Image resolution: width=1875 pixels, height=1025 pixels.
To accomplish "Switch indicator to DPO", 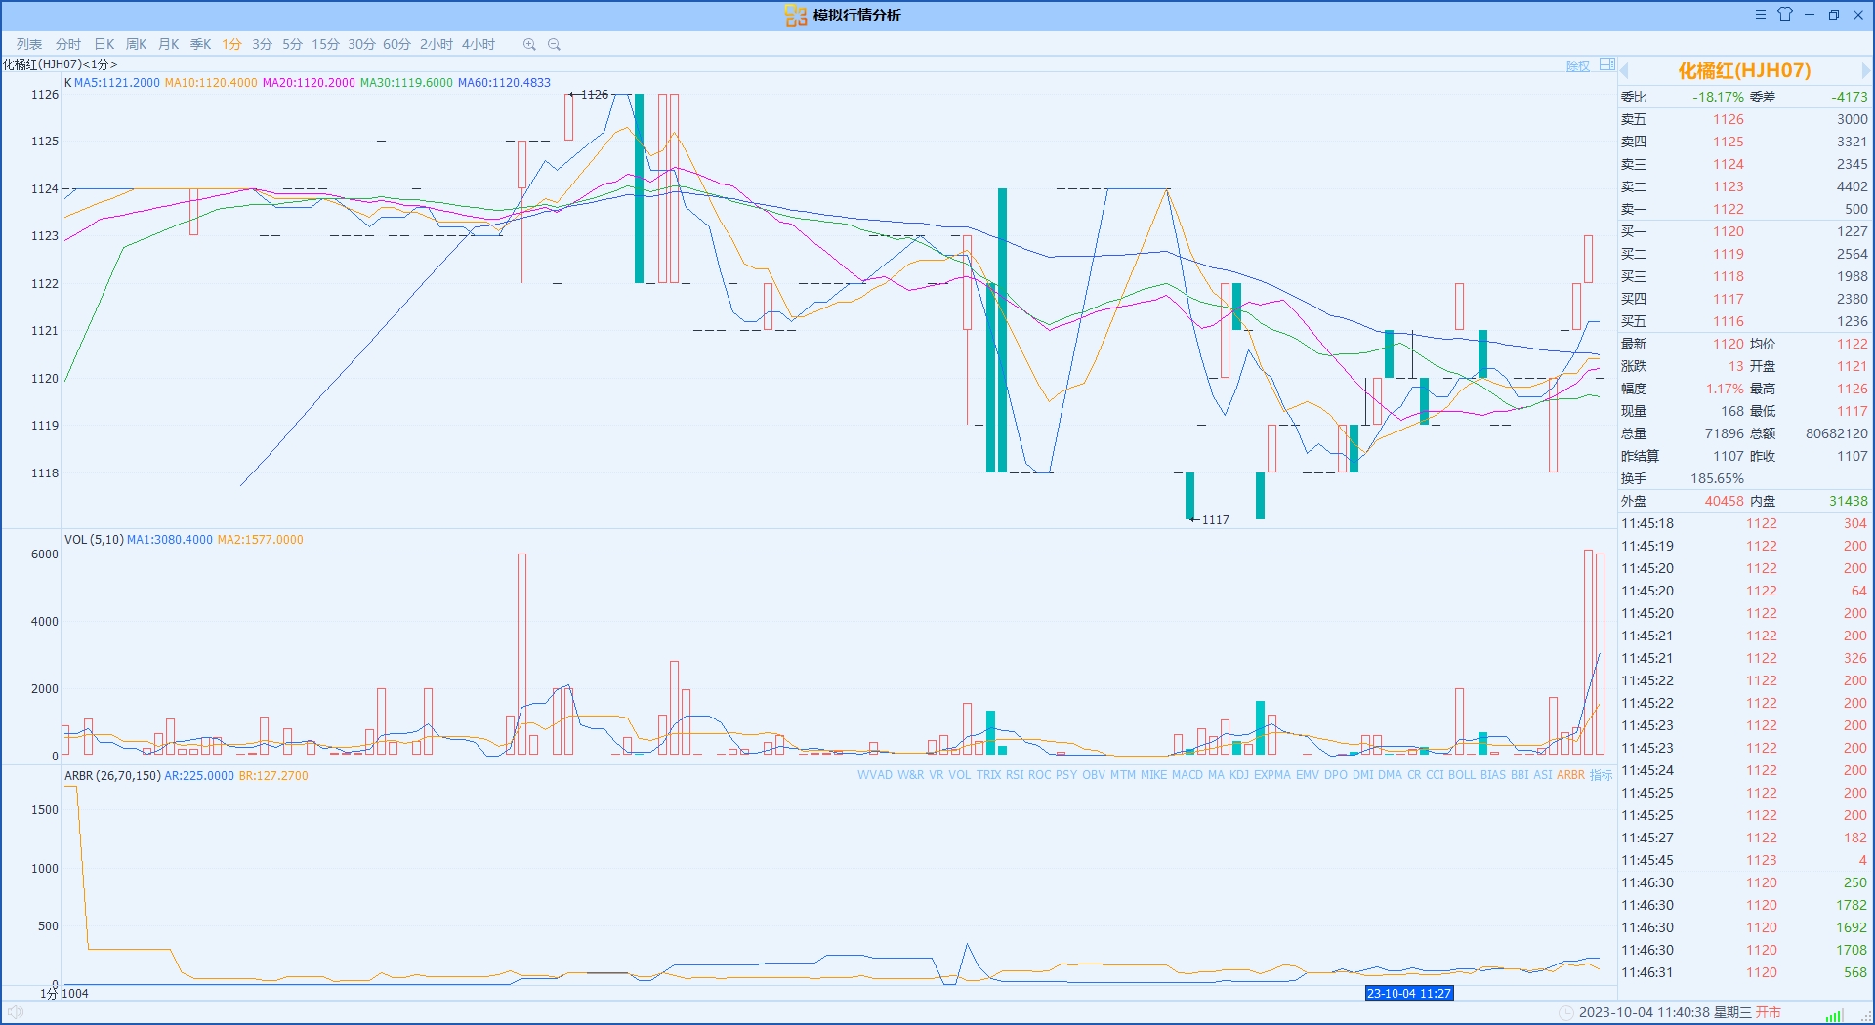I will point(1336,775).
